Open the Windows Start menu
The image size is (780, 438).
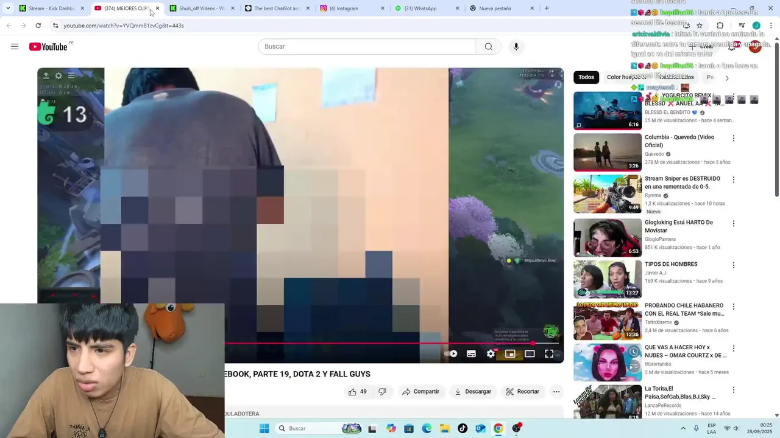coord(264,428)
